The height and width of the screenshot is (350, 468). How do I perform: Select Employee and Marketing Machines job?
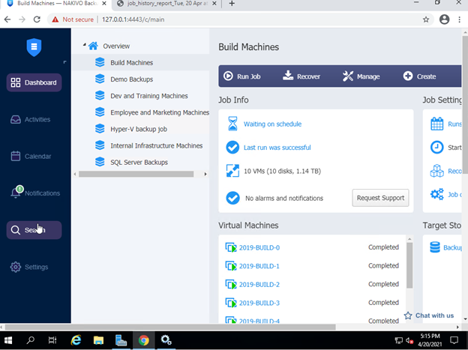point(160,112)
